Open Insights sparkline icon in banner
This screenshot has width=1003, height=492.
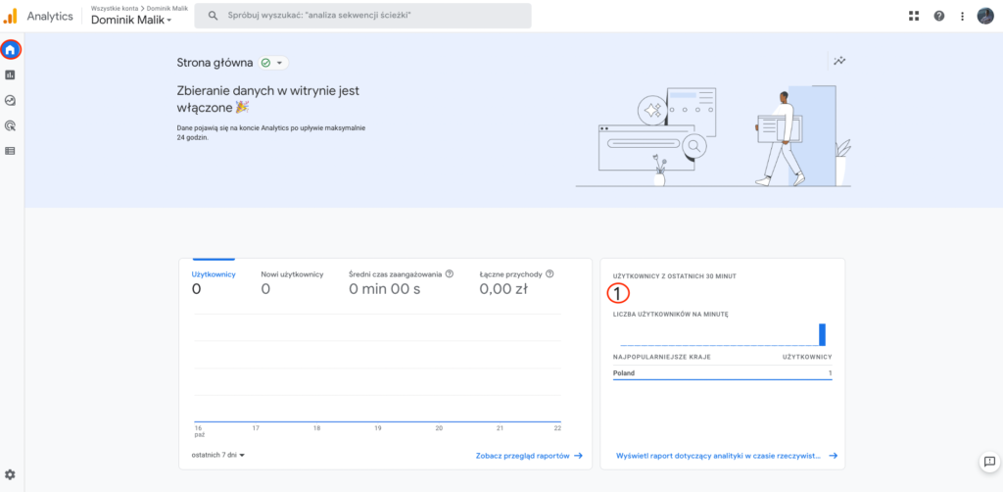pyautogui.click(x=839, y=61)
